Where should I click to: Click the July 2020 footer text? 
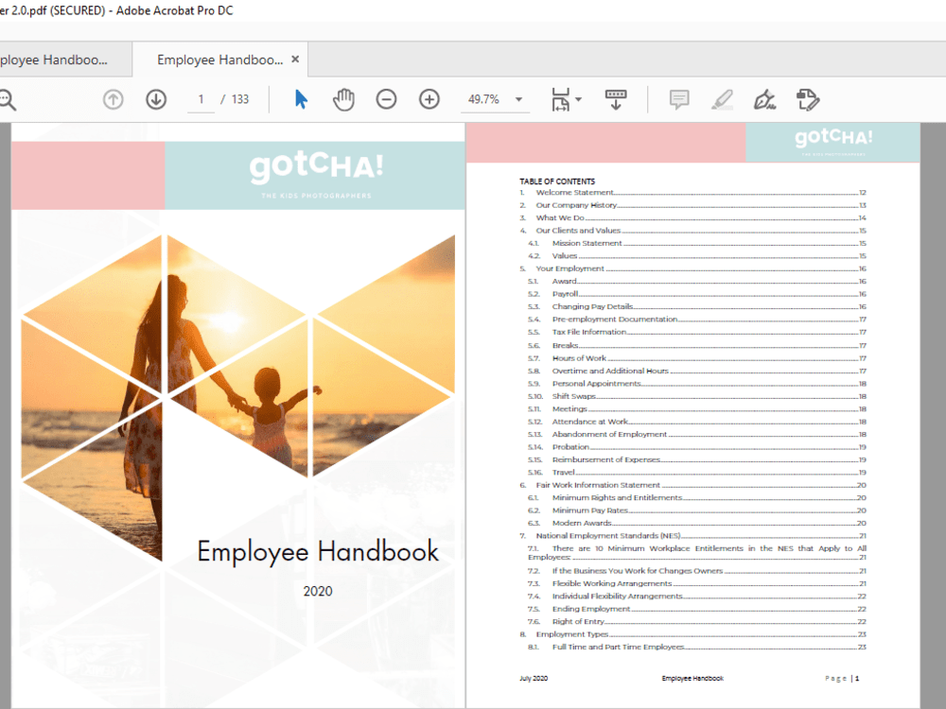pos(534,678)
